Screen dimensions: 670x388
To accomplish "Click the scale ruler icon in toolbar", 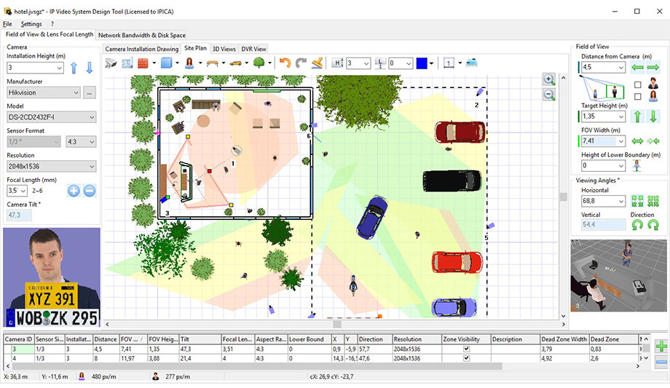I will tap(448, 63).
